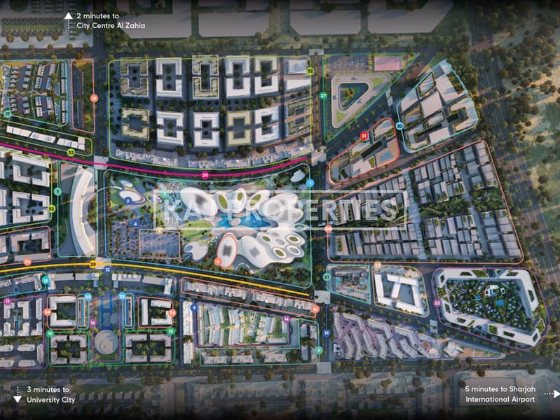Select red marker 31
560x420 pixels.
[364, 136]
